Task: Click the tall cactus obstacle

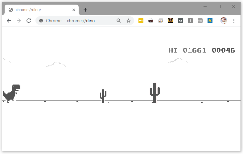Action: 155,93
